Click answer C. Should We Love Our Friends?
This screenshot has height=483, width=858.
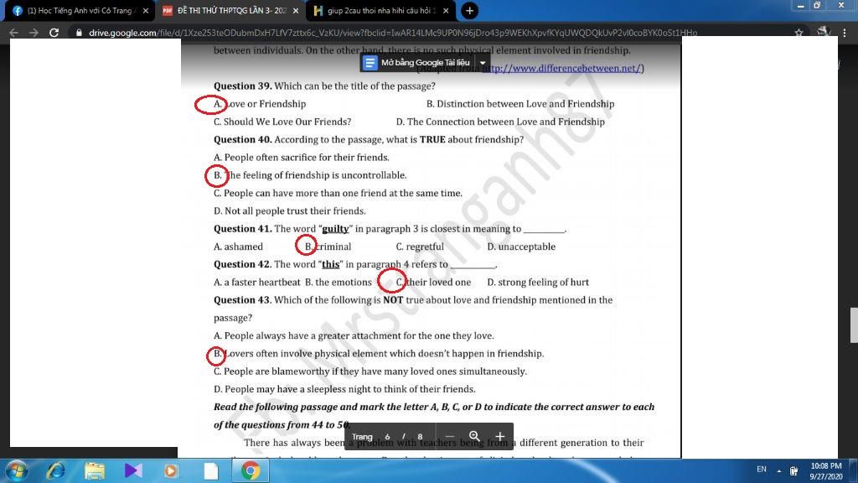coord(282,122)
